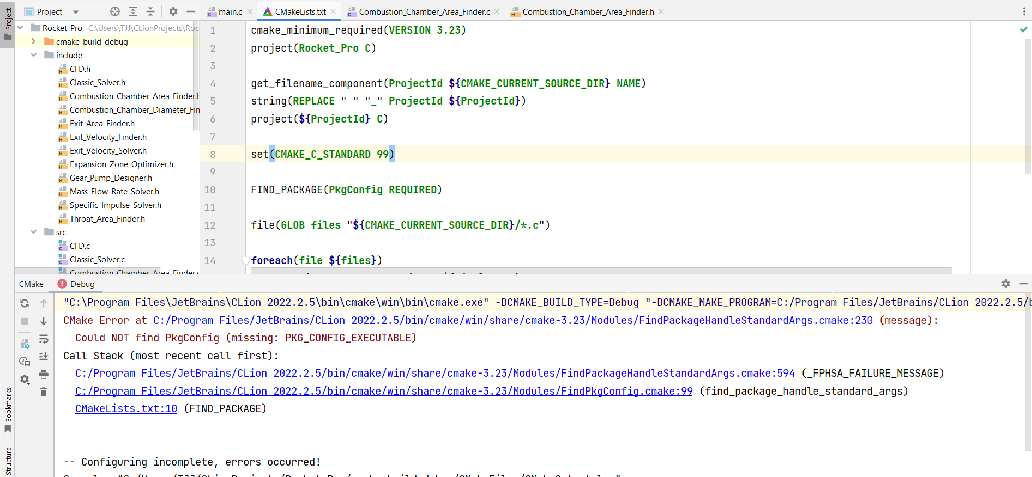Select Exit_Velocity_Solver.h file
The height and width of the screenshot is (477, 1032).
(108, 150)
